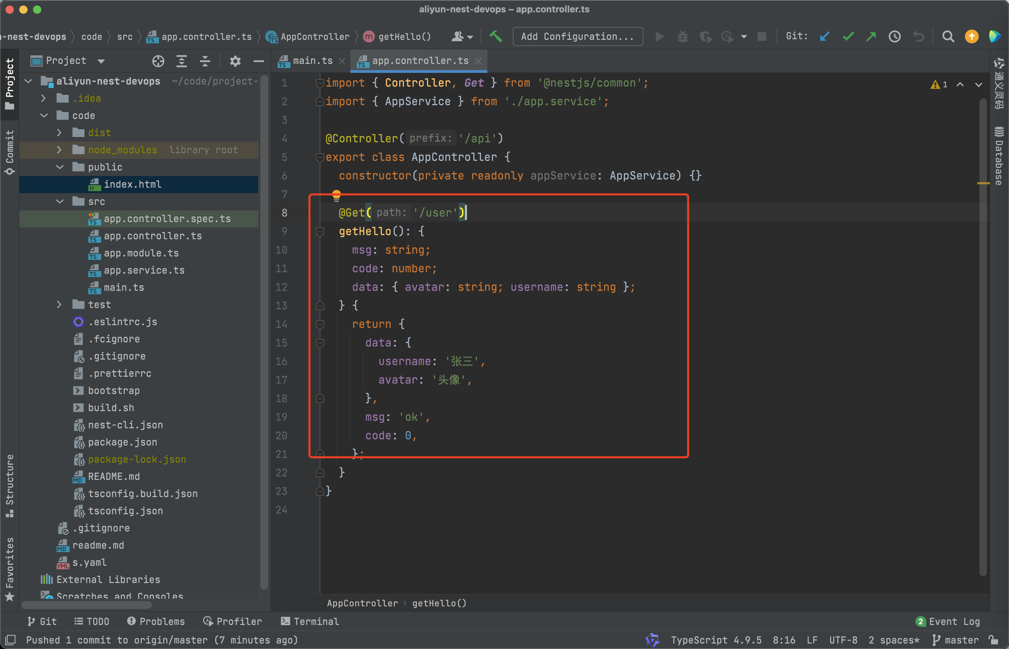Open the profile run dropdown arrow
The image size is (1009, 649).
point(744,37)
